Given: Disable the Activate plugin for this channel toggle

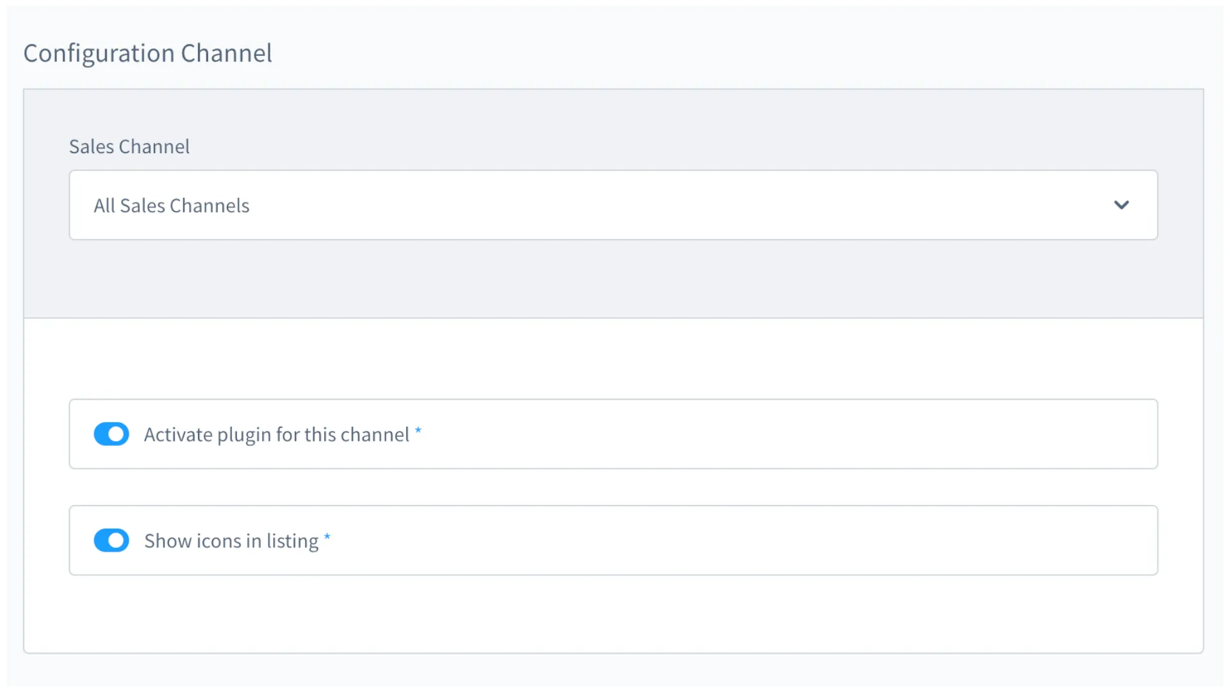Looking at the screenshot, I should (x=111, y=434).
